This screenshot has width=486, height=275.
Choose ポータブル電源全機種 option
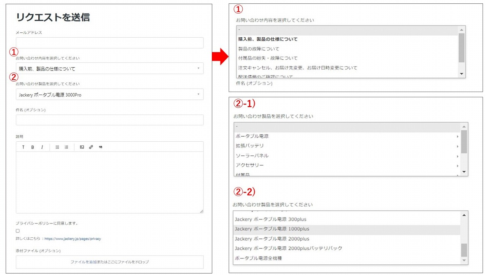point(347,258)
